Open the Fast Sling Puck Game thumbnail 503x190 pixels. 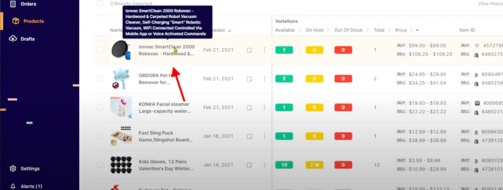[x=121, y=136]
